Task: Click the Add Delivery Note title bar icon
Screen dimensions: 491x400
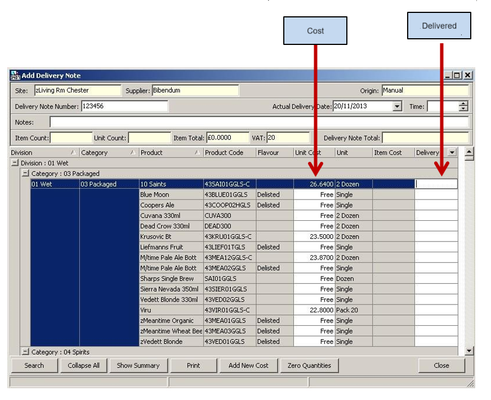Action: [x=15, y=75]
